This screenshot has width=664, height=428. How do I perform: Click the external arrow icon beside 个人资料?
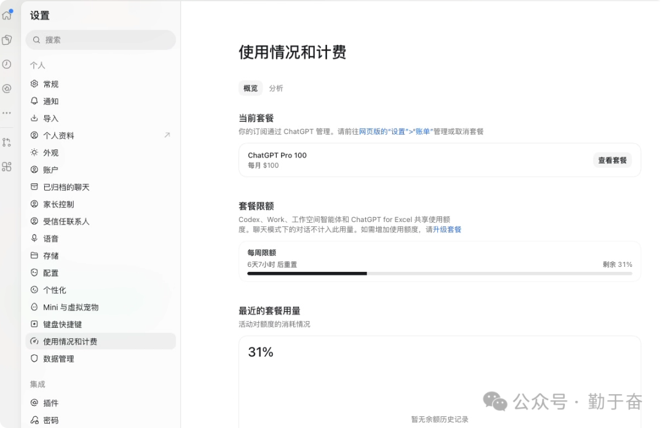coord(167,135)
